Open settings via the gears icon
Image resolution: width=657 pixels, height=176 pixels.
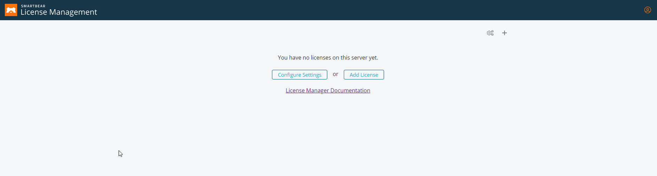(490, 33)
